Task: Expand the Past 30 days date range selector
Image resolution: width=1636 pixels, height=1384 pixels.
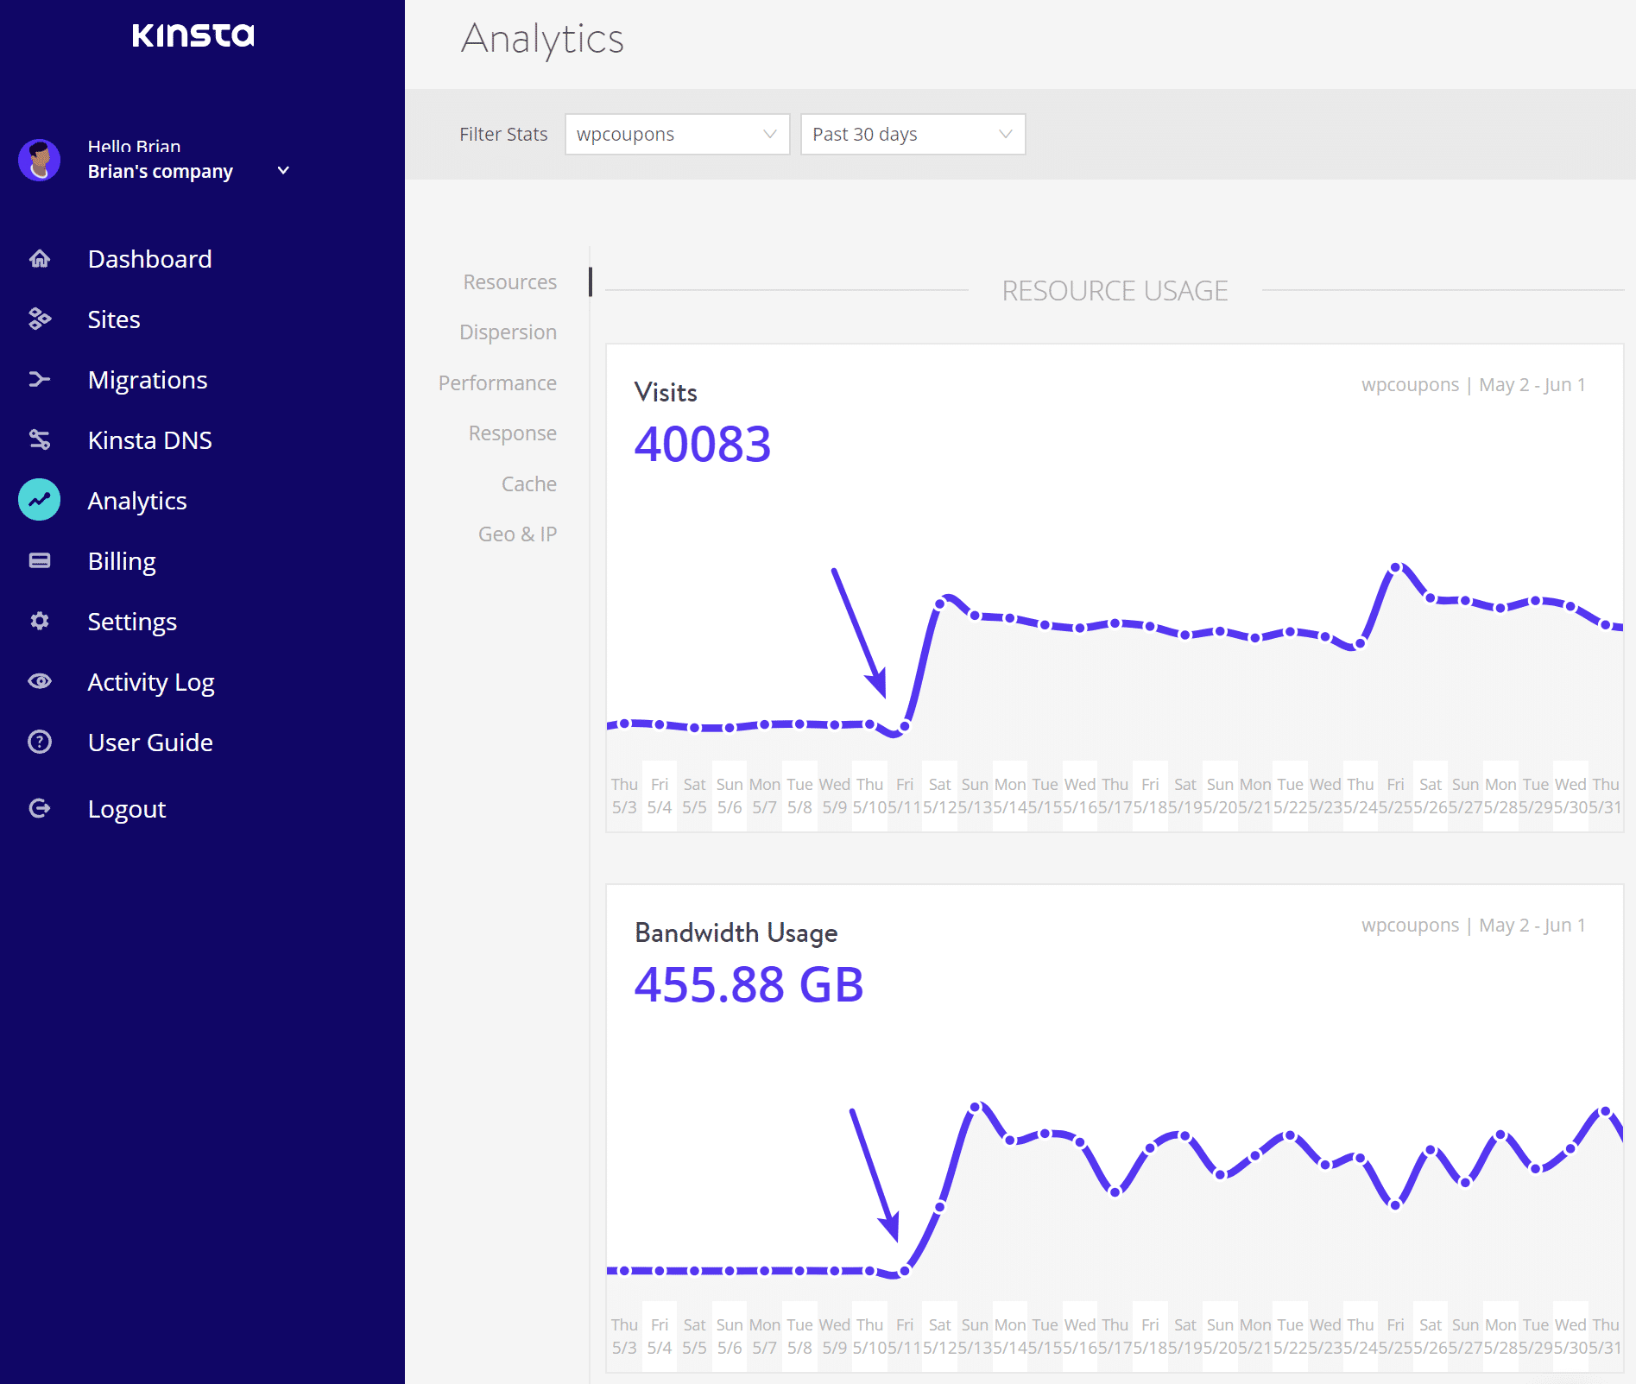Action: [912, 134]
